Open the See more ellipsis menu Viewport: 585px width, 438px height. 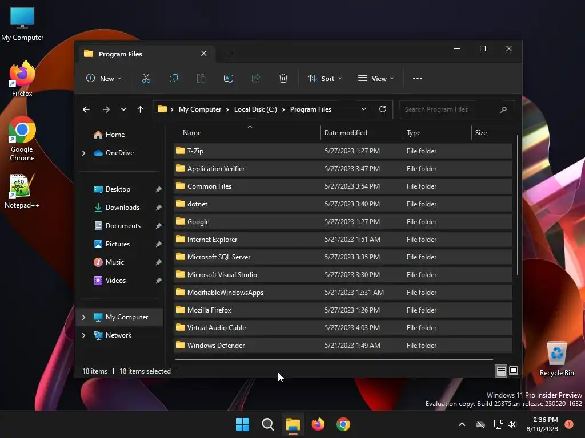[418, 79]
